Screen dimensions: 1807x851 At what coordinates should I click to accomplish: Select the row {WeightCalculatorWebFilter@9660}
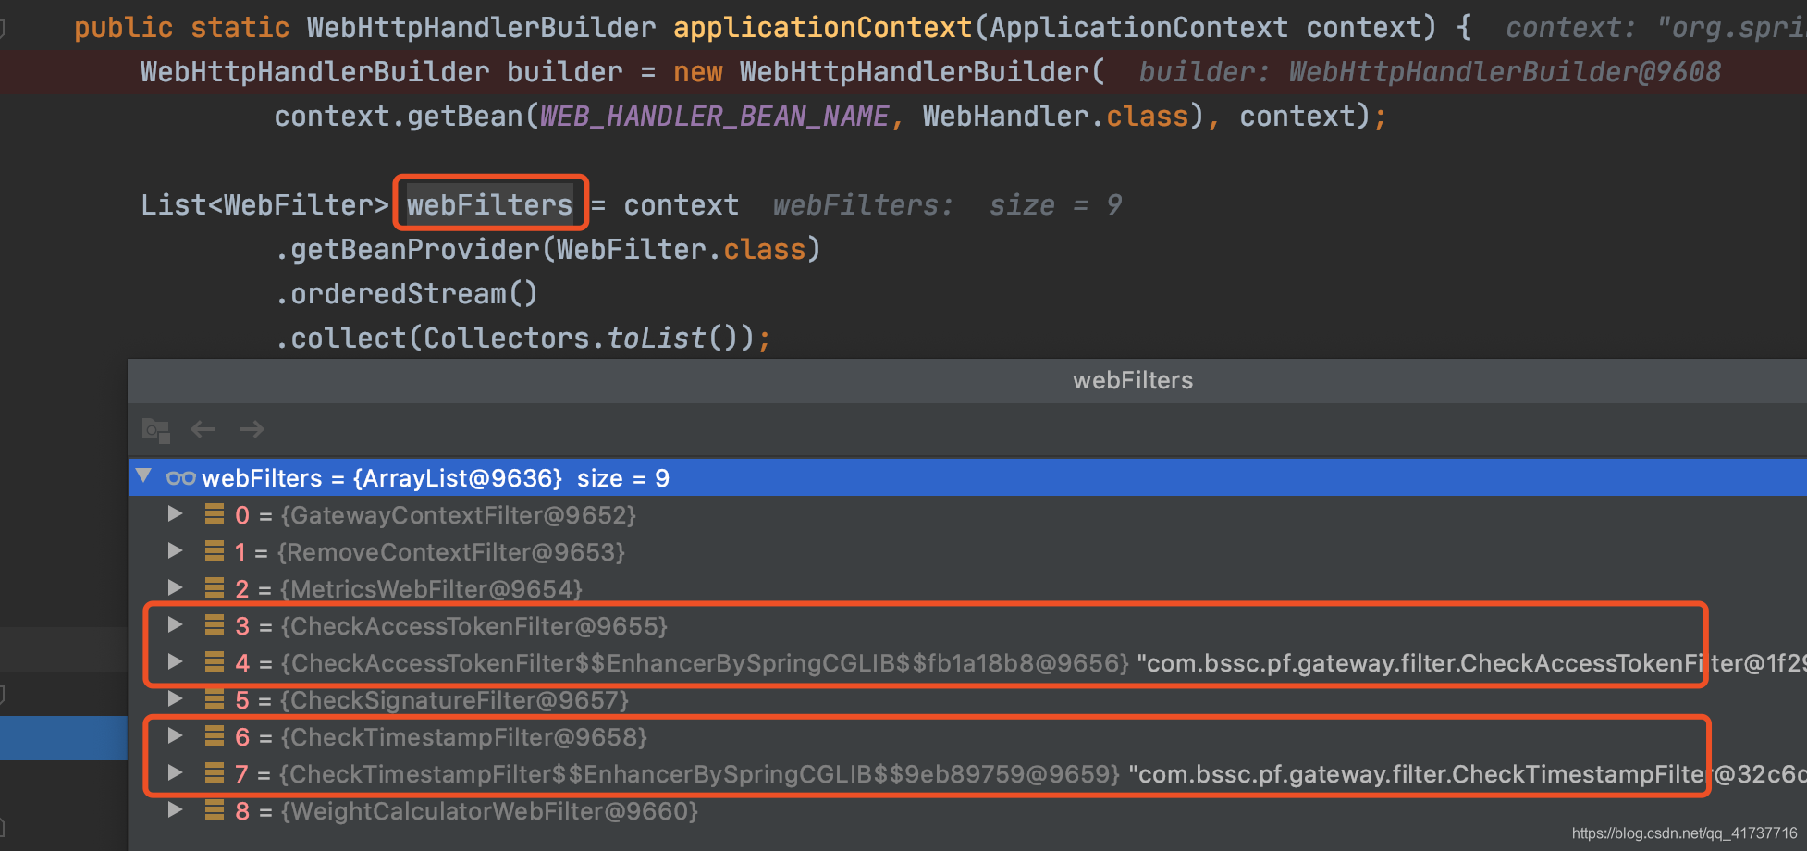click(x=968, y=810)
